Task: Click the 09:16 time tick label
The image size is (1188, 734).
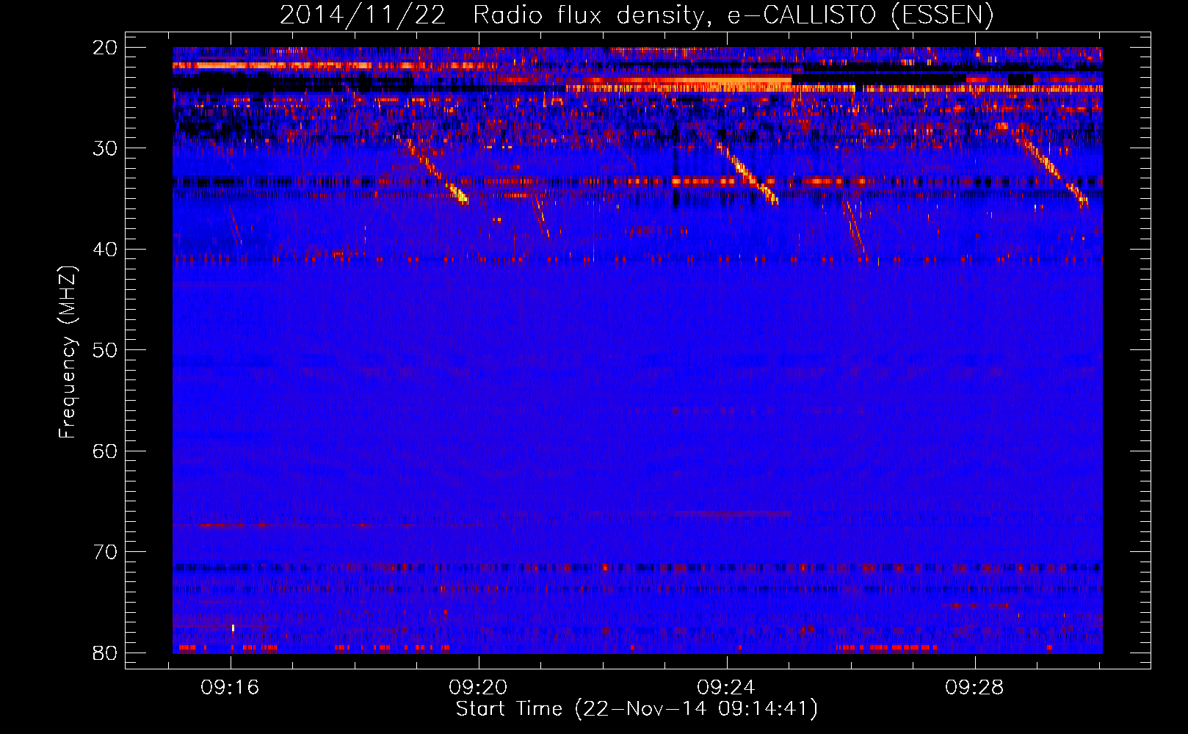Action: tap(231, 688)
